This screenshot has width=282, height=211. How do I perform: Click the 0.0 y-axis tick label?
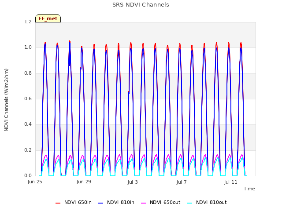coord(28,175)
